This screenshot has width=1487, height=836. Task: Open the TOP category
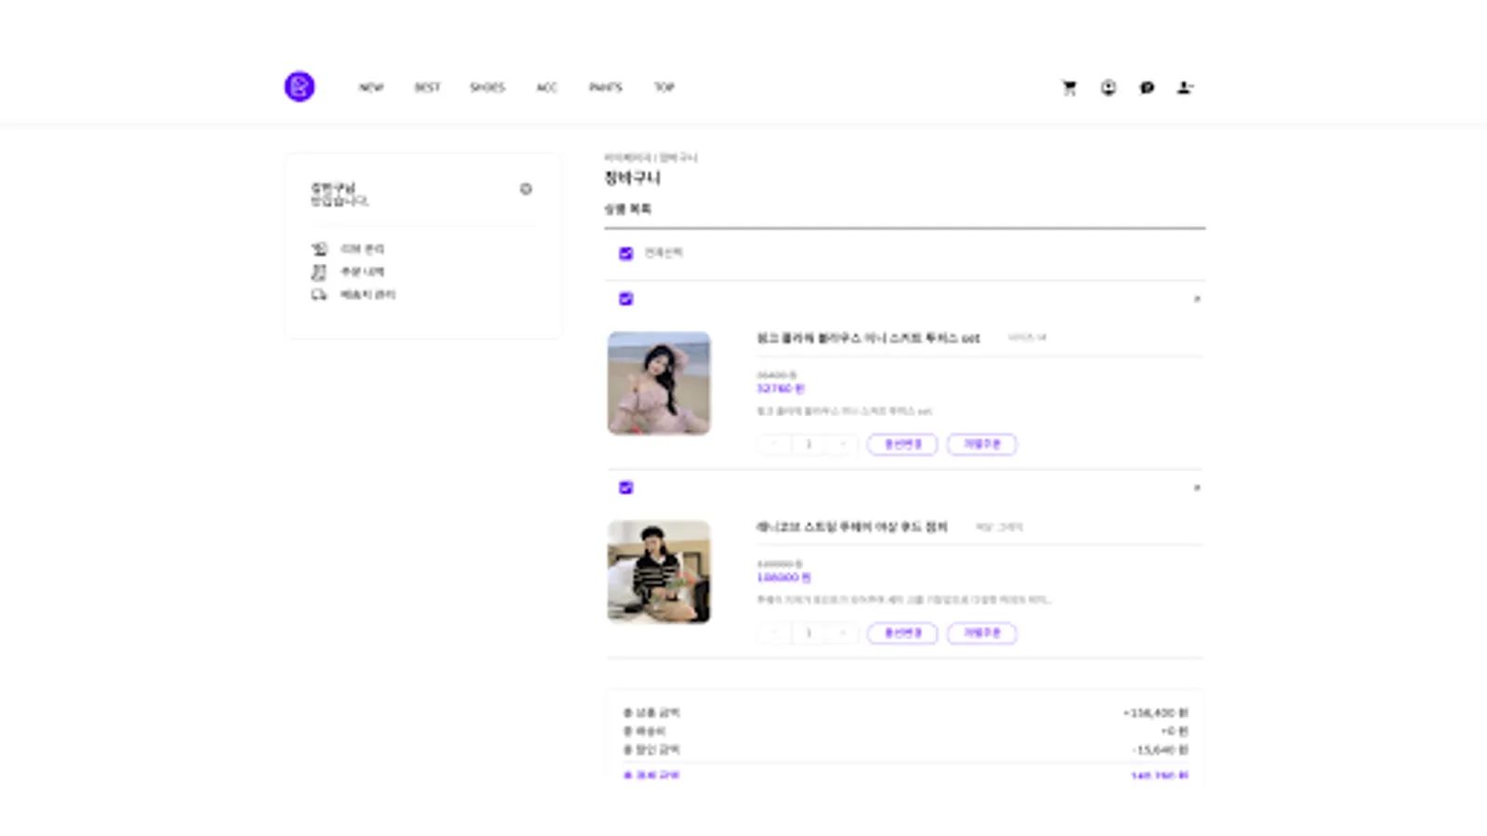pyautogui.click(x=664, y=87)
